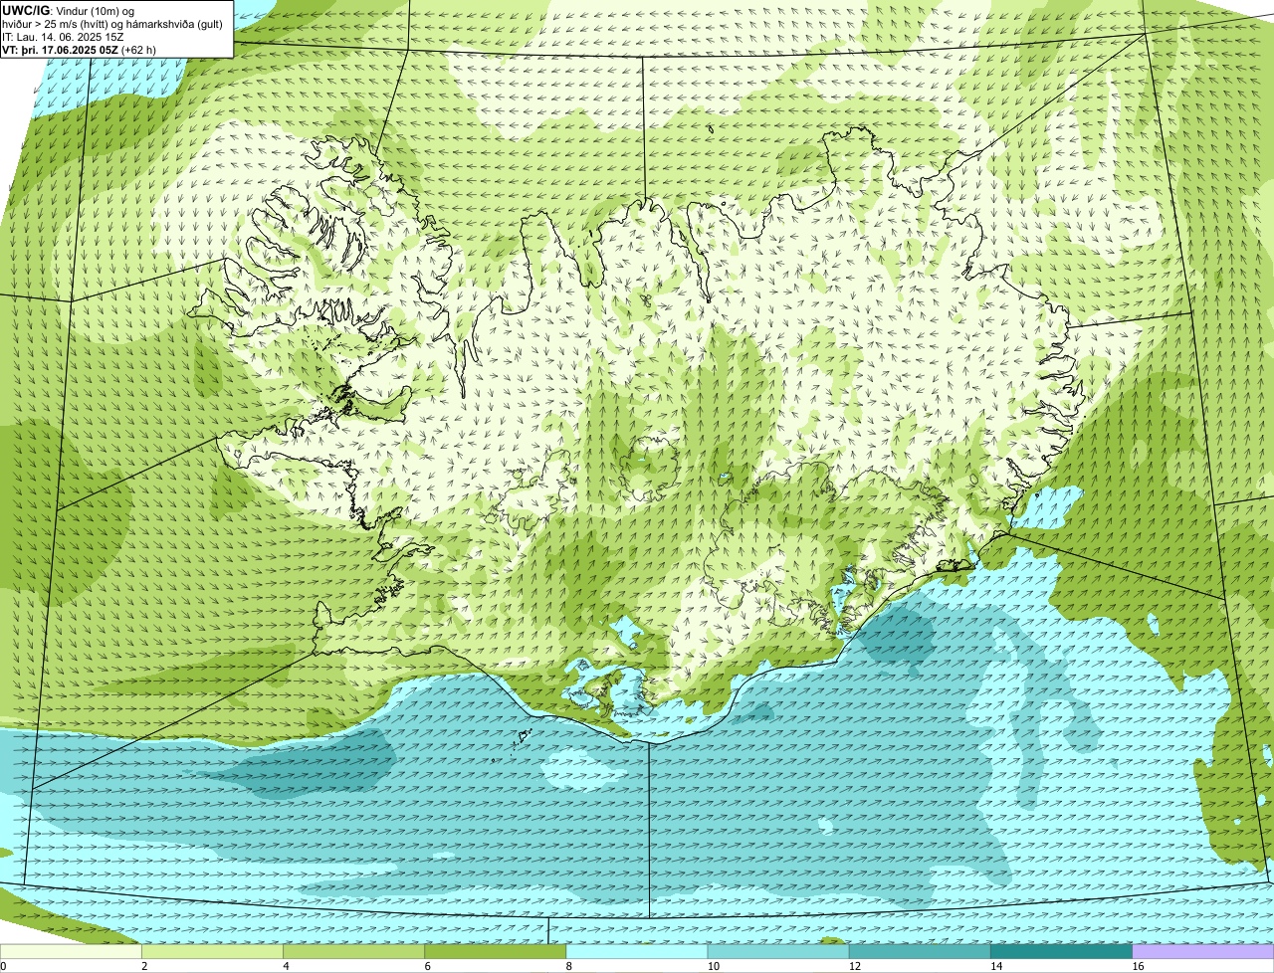Click the 'UWC/IG: Vindur (10m) og' title line
The width and height of the screenshot is (1274, 973).
tap(69, 10)
